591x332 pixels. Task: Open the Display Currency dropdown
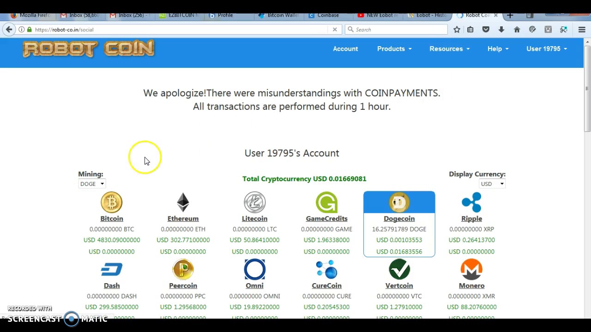point(492,184)
